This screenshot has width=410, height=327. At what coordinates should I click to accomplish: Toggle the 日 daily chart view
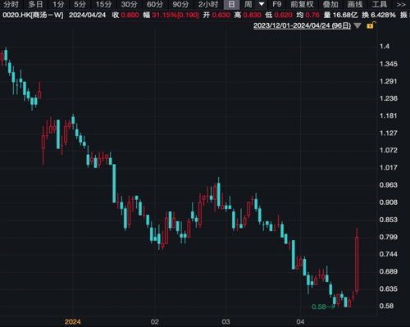click(231, 4)
